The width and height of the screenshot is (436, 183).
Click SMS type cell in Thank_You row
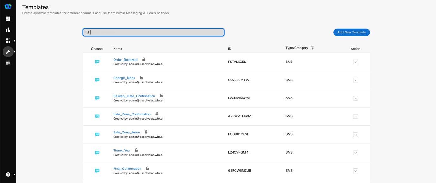coord(289,152)
